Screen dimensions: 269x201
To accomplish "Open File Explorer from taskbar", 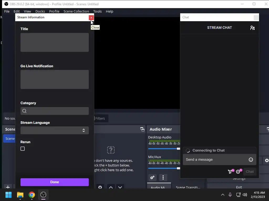I will [x=20, y=195].
